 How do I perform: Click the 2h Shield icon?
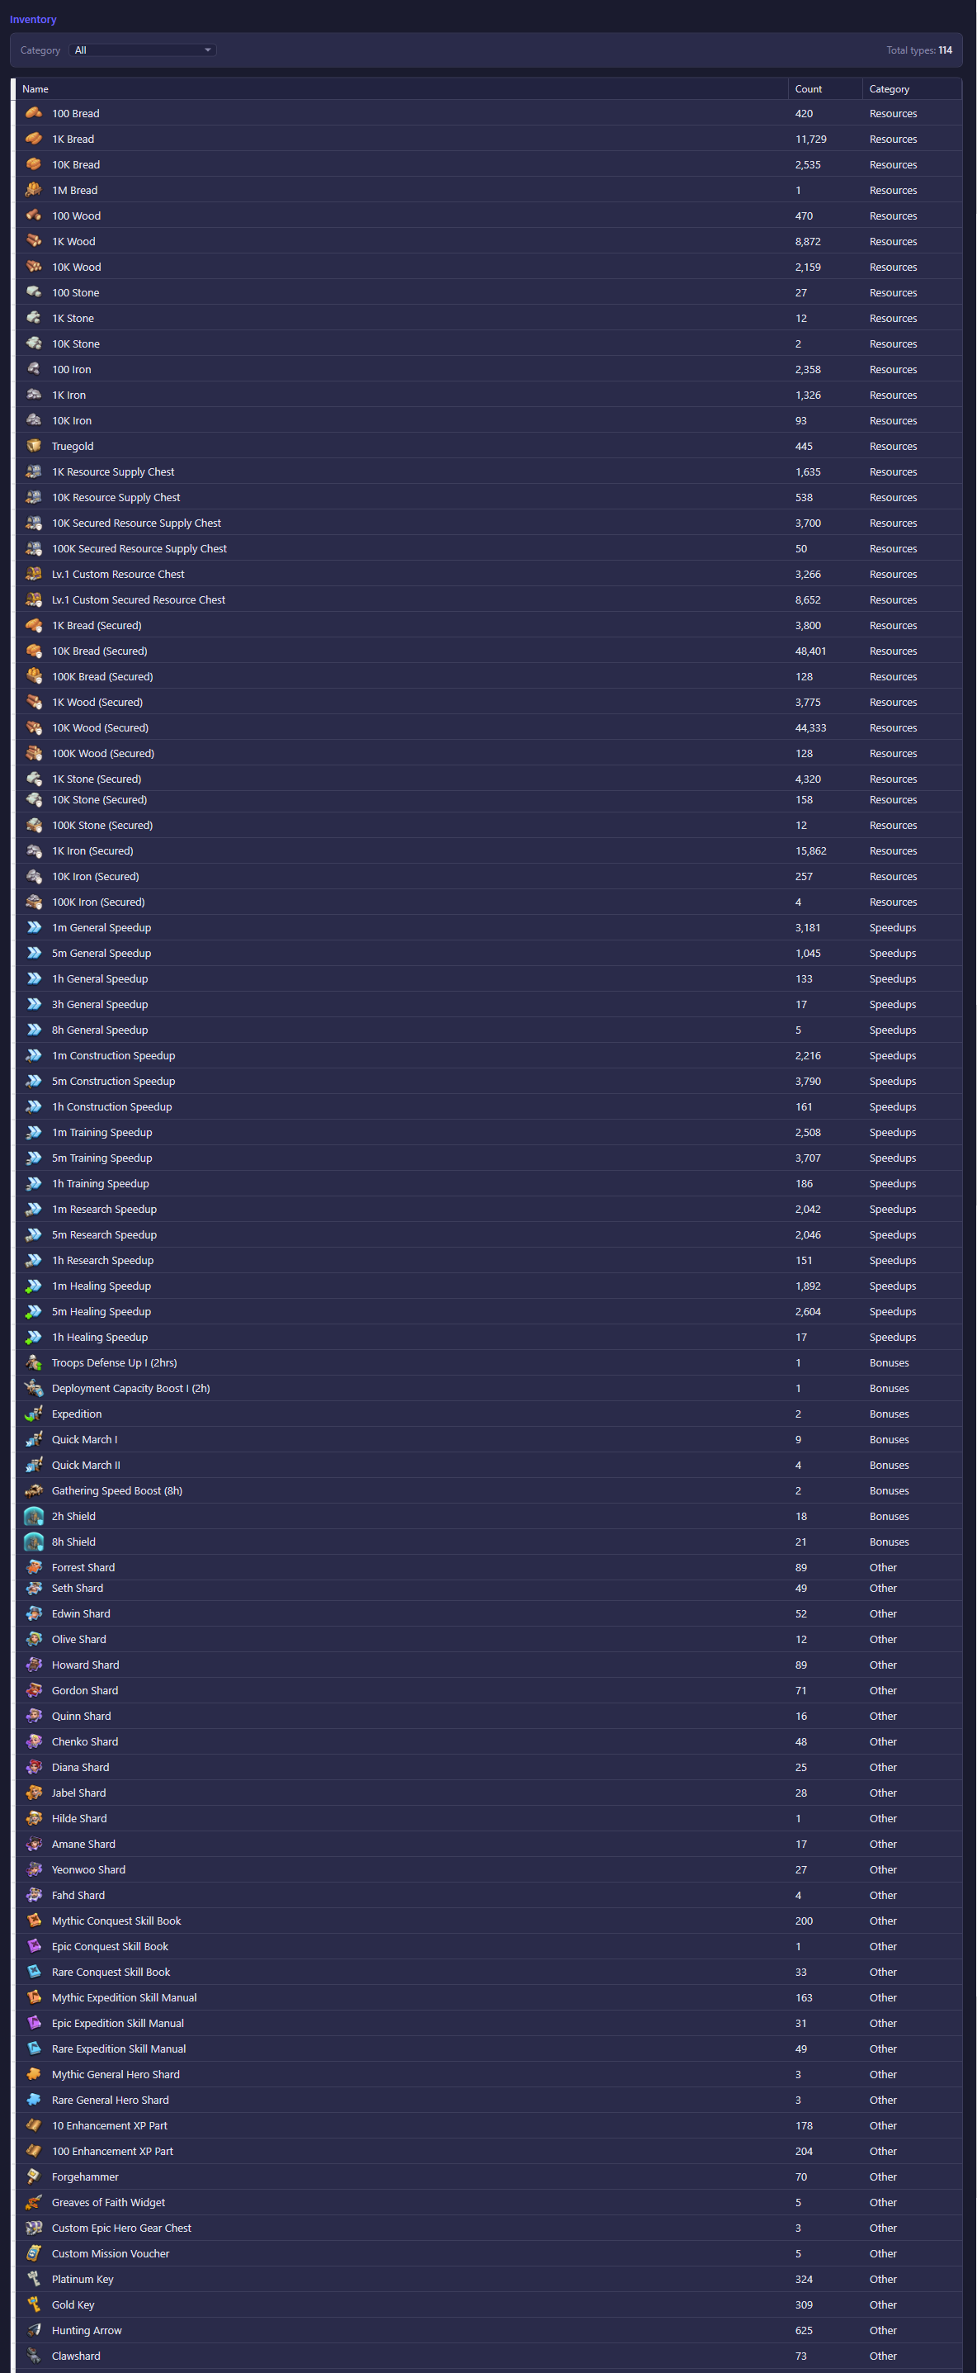[x=34, y=1518]
